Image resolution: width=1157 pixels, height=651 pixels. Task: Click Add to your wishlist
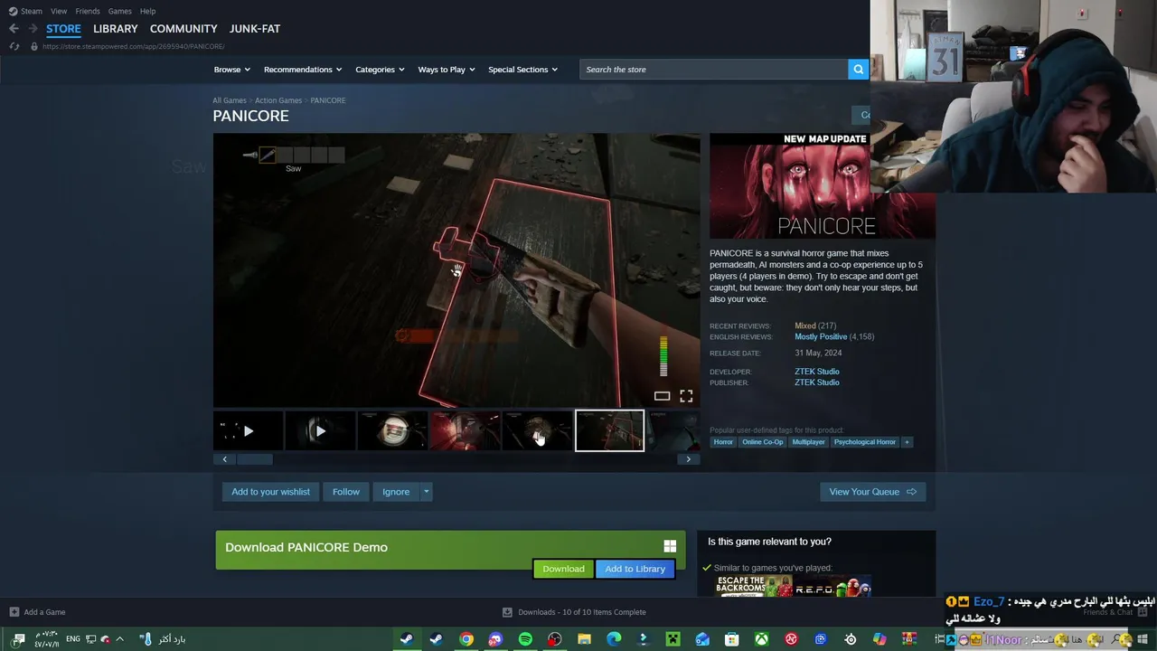click(270, 492)
